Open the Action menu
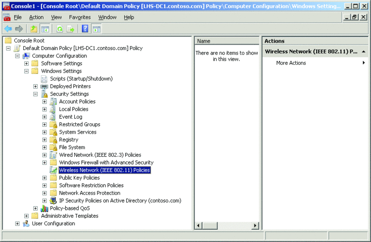Viewport: 371px width, 242px height. tap(36, 17)
